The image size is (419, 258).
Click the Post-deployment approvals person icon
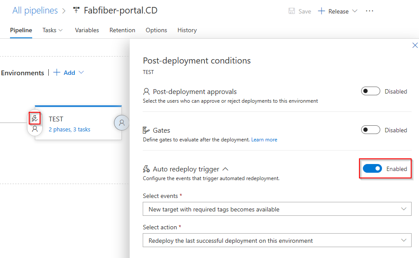coord(146,92)
